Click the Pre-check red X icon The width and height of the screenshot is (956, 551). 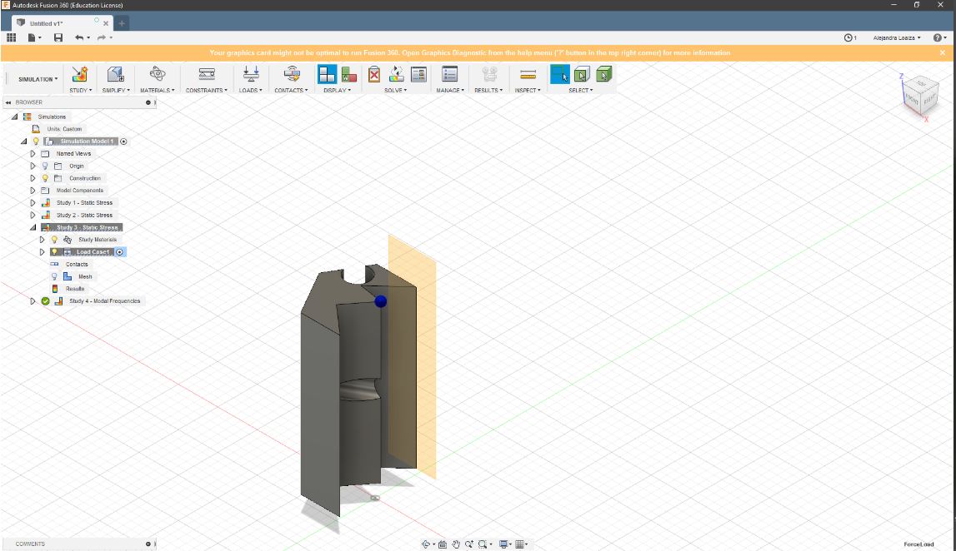[374, 74]
